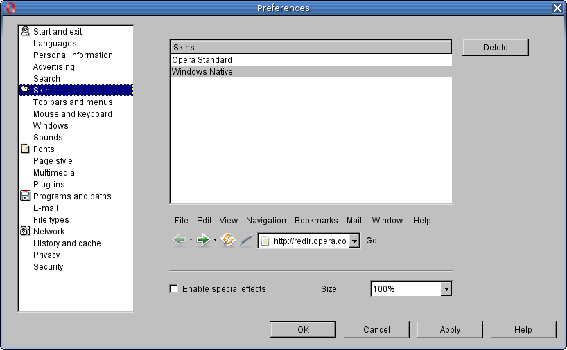
Task: Click the Network lock icon in sidebar
Action: coord(26,232)
